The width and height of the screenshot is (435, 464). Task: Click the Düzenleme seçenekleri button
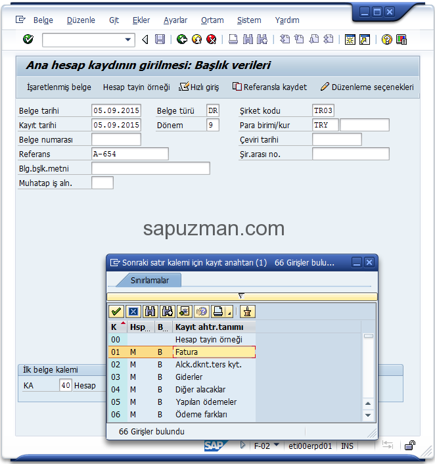click(x=367, y=87)
